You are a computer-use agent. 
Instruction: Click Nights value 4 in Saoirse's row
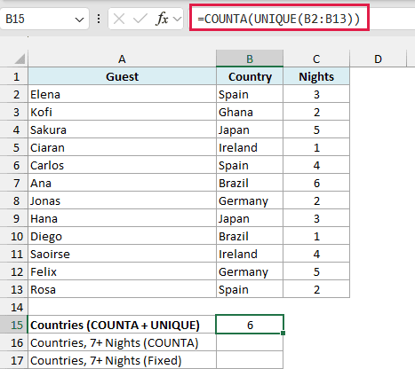316,254
